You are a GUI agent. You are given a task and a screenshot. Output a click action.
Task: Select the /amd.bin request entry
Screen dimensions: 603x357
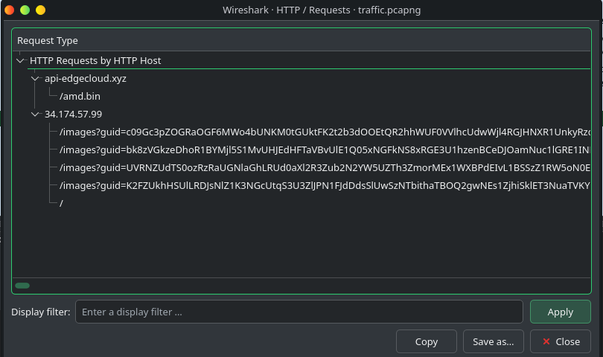pyautogui.click(x=80, y=96)
